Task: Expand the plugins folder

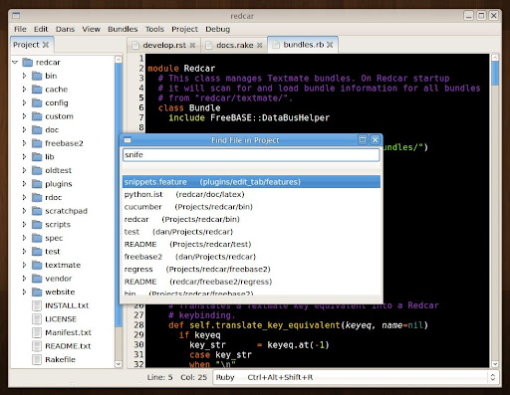Action: pyautogui.click(x=24, y=184)
